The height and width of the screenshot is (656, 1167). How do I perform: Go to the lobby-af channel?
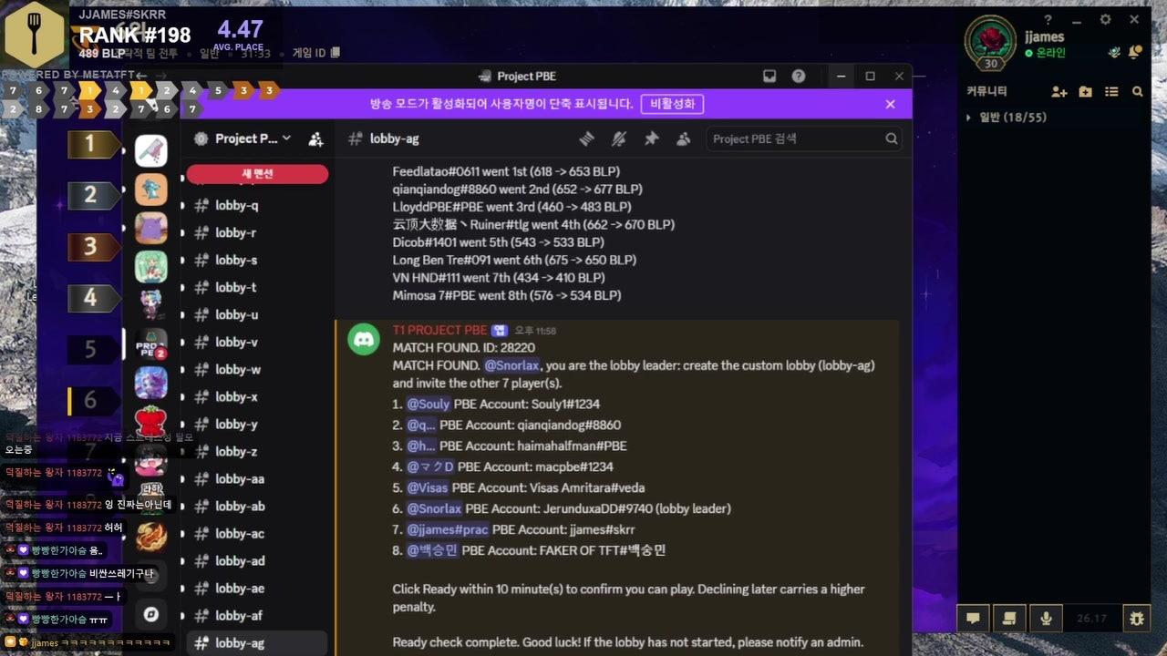[258, 615]
